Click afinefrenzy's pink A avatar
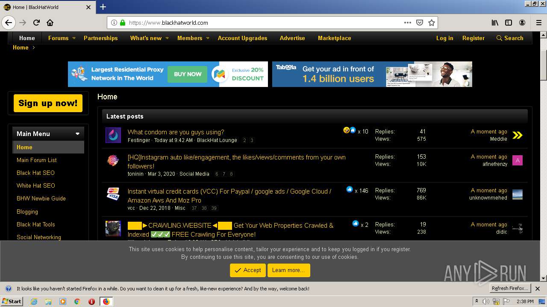 click(518, 160)
